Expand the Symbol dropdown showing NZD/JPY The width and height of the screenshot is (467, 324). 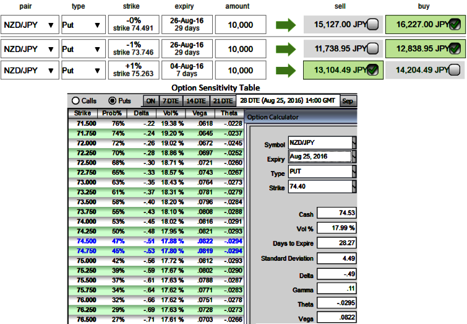pos(354,144)
